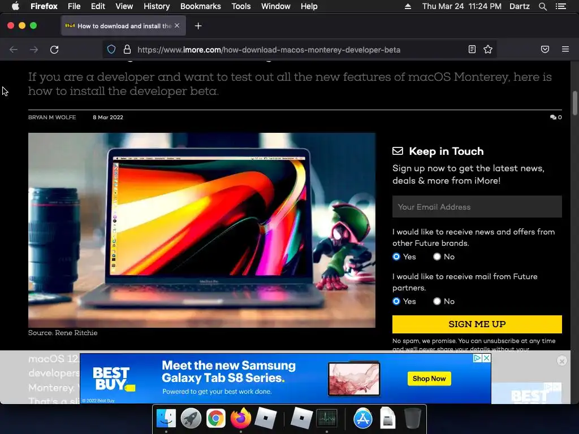Viewport: 579px width, 434px height.
Task: Open the File menu
Action: 74,6
